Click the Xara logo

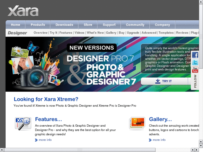pyautogui.click(x=23, y=11)
